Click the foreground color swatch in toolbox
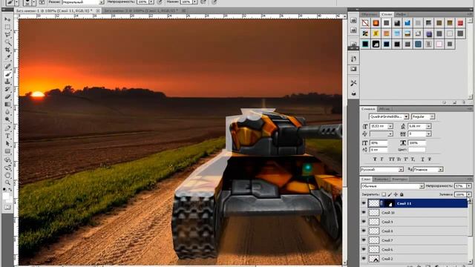 (6, 196)
